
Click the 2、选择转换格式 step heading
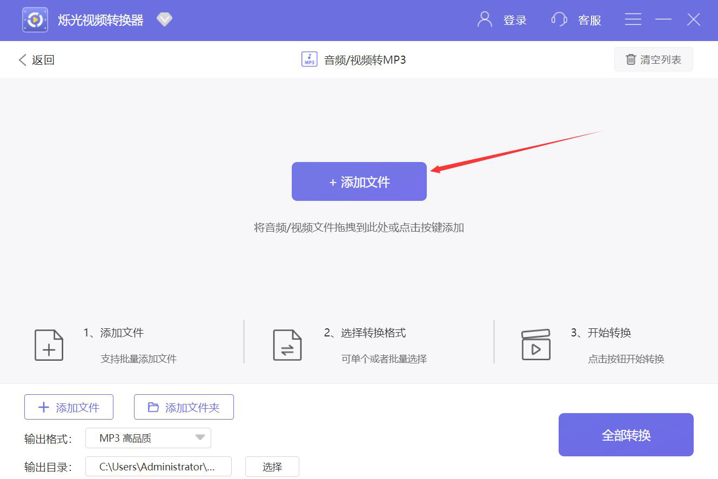365,333
